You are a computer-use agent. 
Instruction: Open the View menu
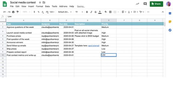[x=24, y=6]
